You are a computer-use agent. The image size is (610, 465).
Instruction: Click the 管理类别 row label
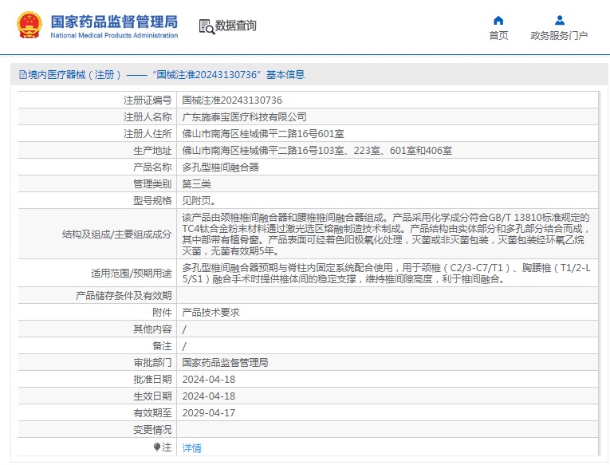click(152, 184)
